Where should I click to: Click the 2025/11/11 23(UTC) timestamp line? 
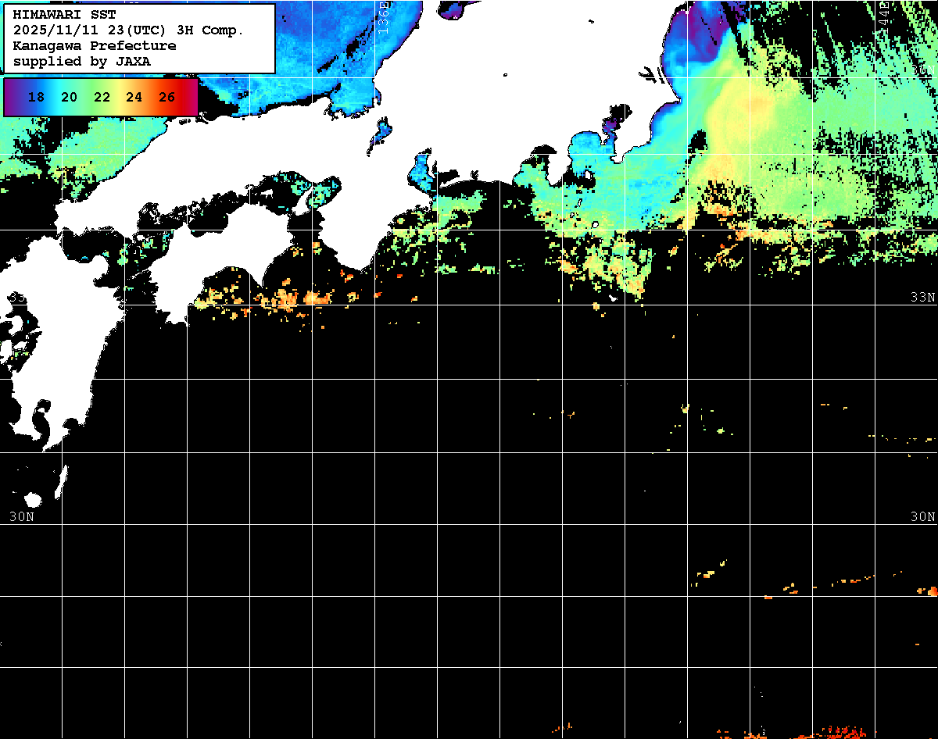128,30
